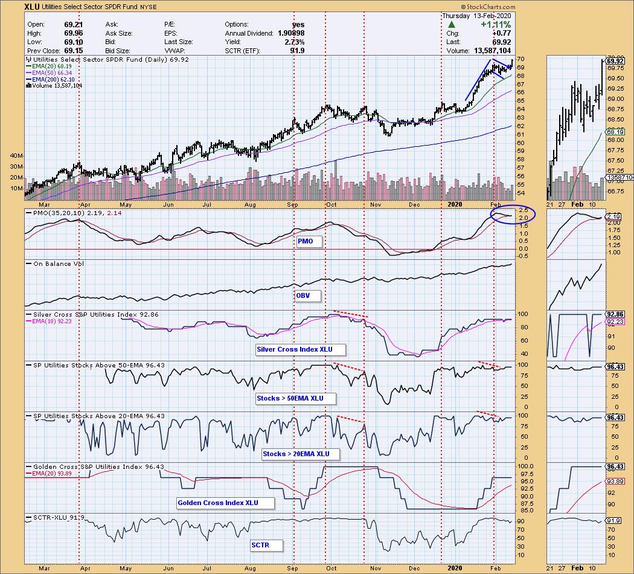Click the EMA(10) 92.23 legend entry
This screenshot has height=574, width=634.
(x=49, y=321)
